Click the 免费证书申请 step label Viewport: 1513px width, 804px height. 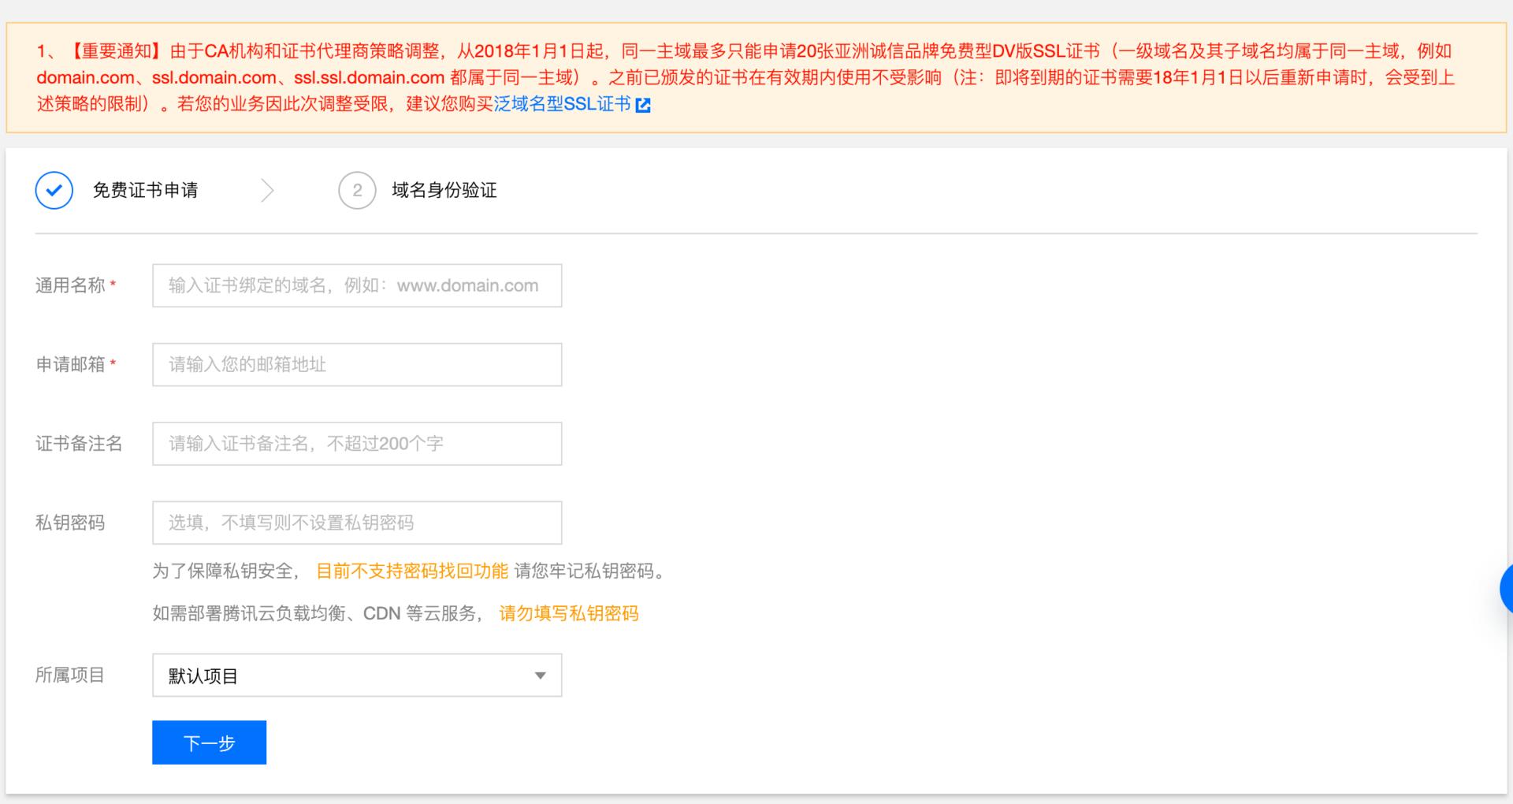[x=147, y=190]
